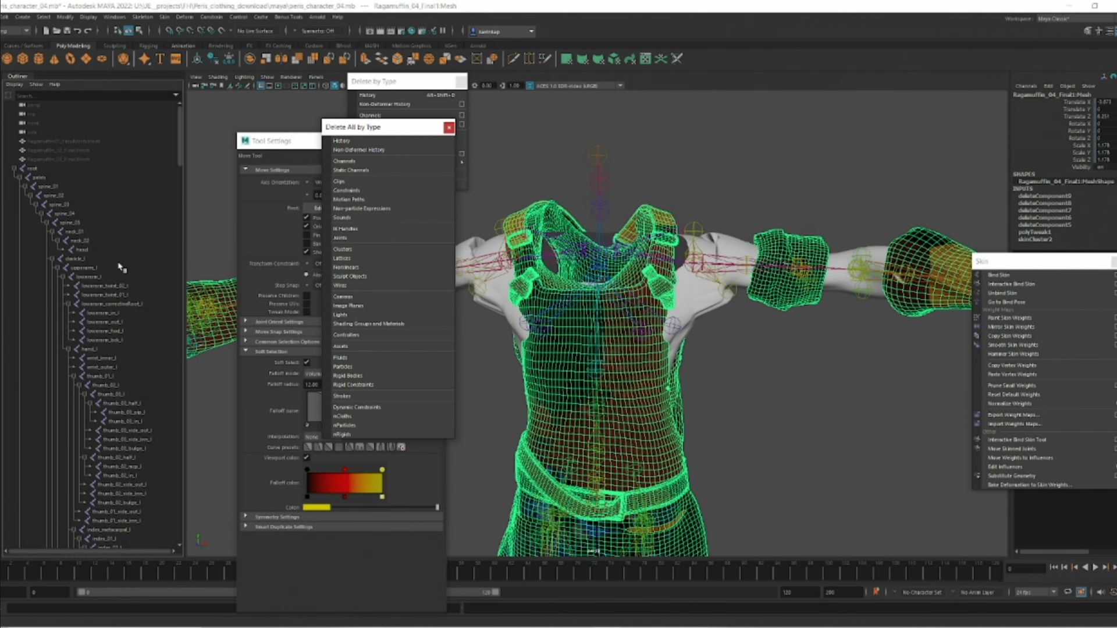Toggle playback looping icon

(x=1068, y=592)
